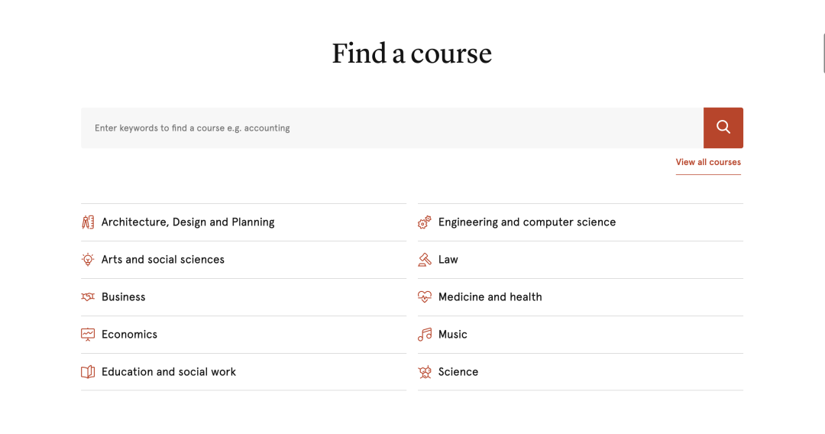
Task: Click the page scrollbar thumb
Action: [823, 53]
